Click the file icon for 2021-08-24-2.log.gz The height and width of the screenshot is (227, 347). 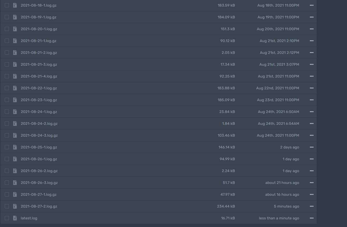tap(15, 123)
